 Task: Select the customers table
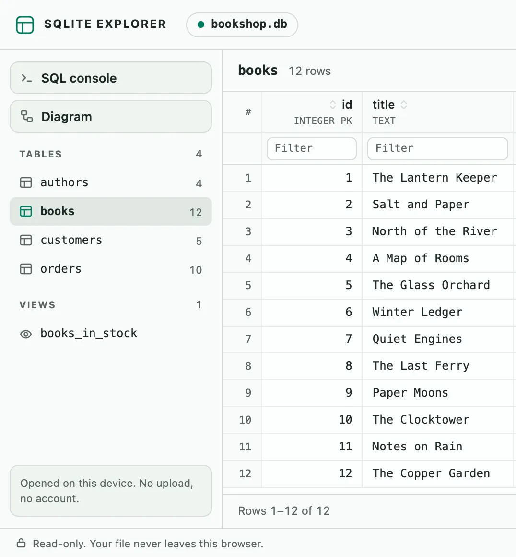point(111,240)
